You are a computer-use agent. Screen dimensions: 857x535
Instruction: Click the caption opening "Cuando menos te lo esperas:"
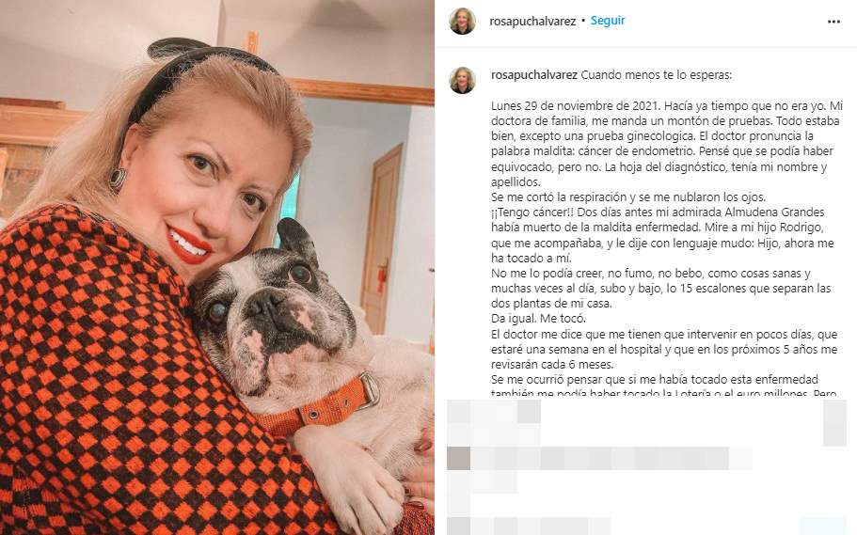[656, 75]
